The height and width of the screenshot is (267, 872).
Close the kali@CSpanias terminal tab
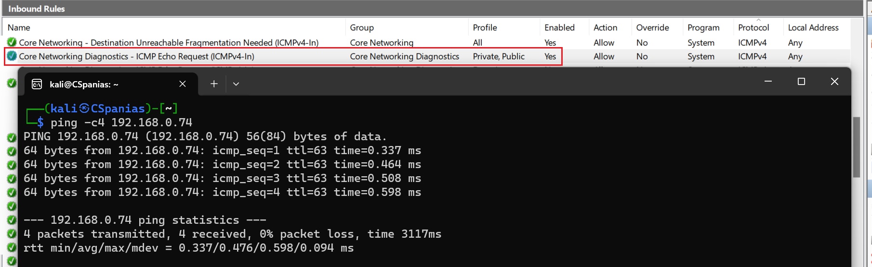click(183, 84)
